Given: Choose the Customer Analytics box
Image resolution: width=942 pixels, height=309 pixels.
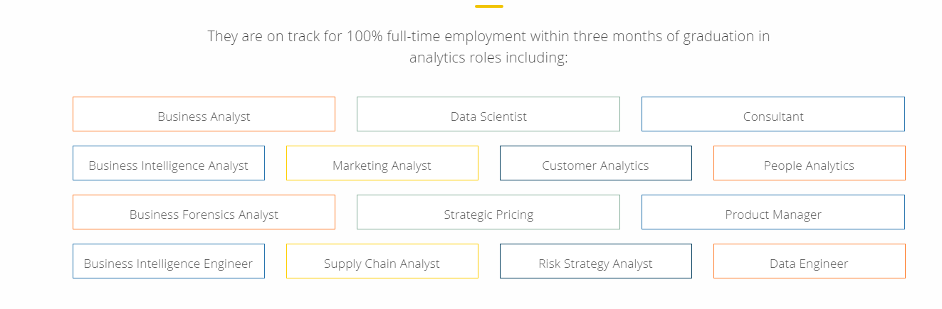Looking at the screenshot, I should tap(596, 163).
